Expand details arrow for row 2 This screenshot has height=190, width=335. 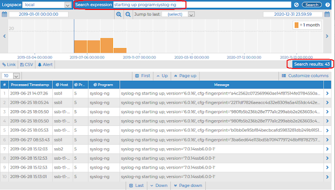327,102
